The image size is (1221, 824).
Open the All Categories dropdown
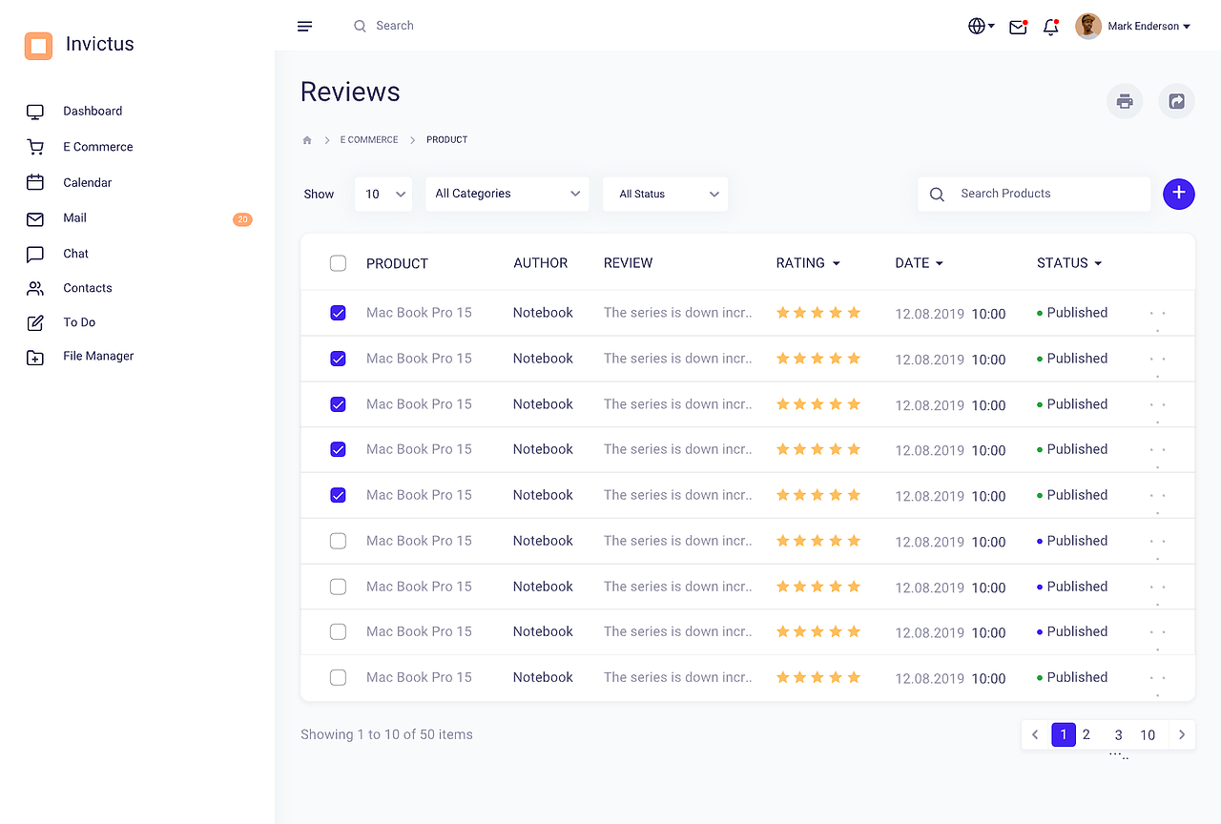(x=507, y=194)
